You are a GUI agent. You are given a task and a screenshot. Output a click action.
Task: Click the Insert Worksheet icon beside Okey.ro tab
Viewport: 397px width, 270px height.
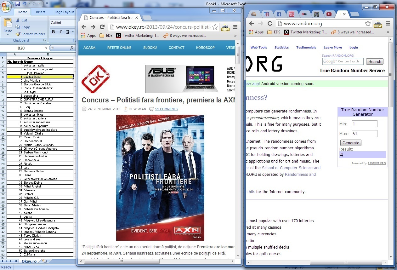[44, 261]
